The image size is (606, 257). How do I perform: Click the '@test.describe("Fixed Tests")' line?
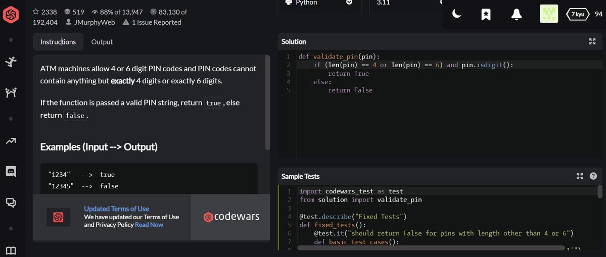point(353,217)
